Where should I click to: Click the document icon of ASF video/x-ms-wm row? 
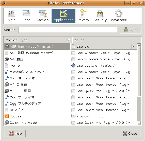point(6,53)
